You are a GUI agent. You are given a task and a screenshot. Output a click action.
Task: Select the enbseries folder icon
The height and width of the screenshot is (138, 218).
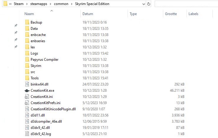pos(27,41)
